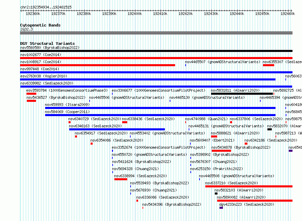The image size is (302, 221).
Task: Click the nsv1008917 (Coe2014) label
Action: (x=41, y=62)
